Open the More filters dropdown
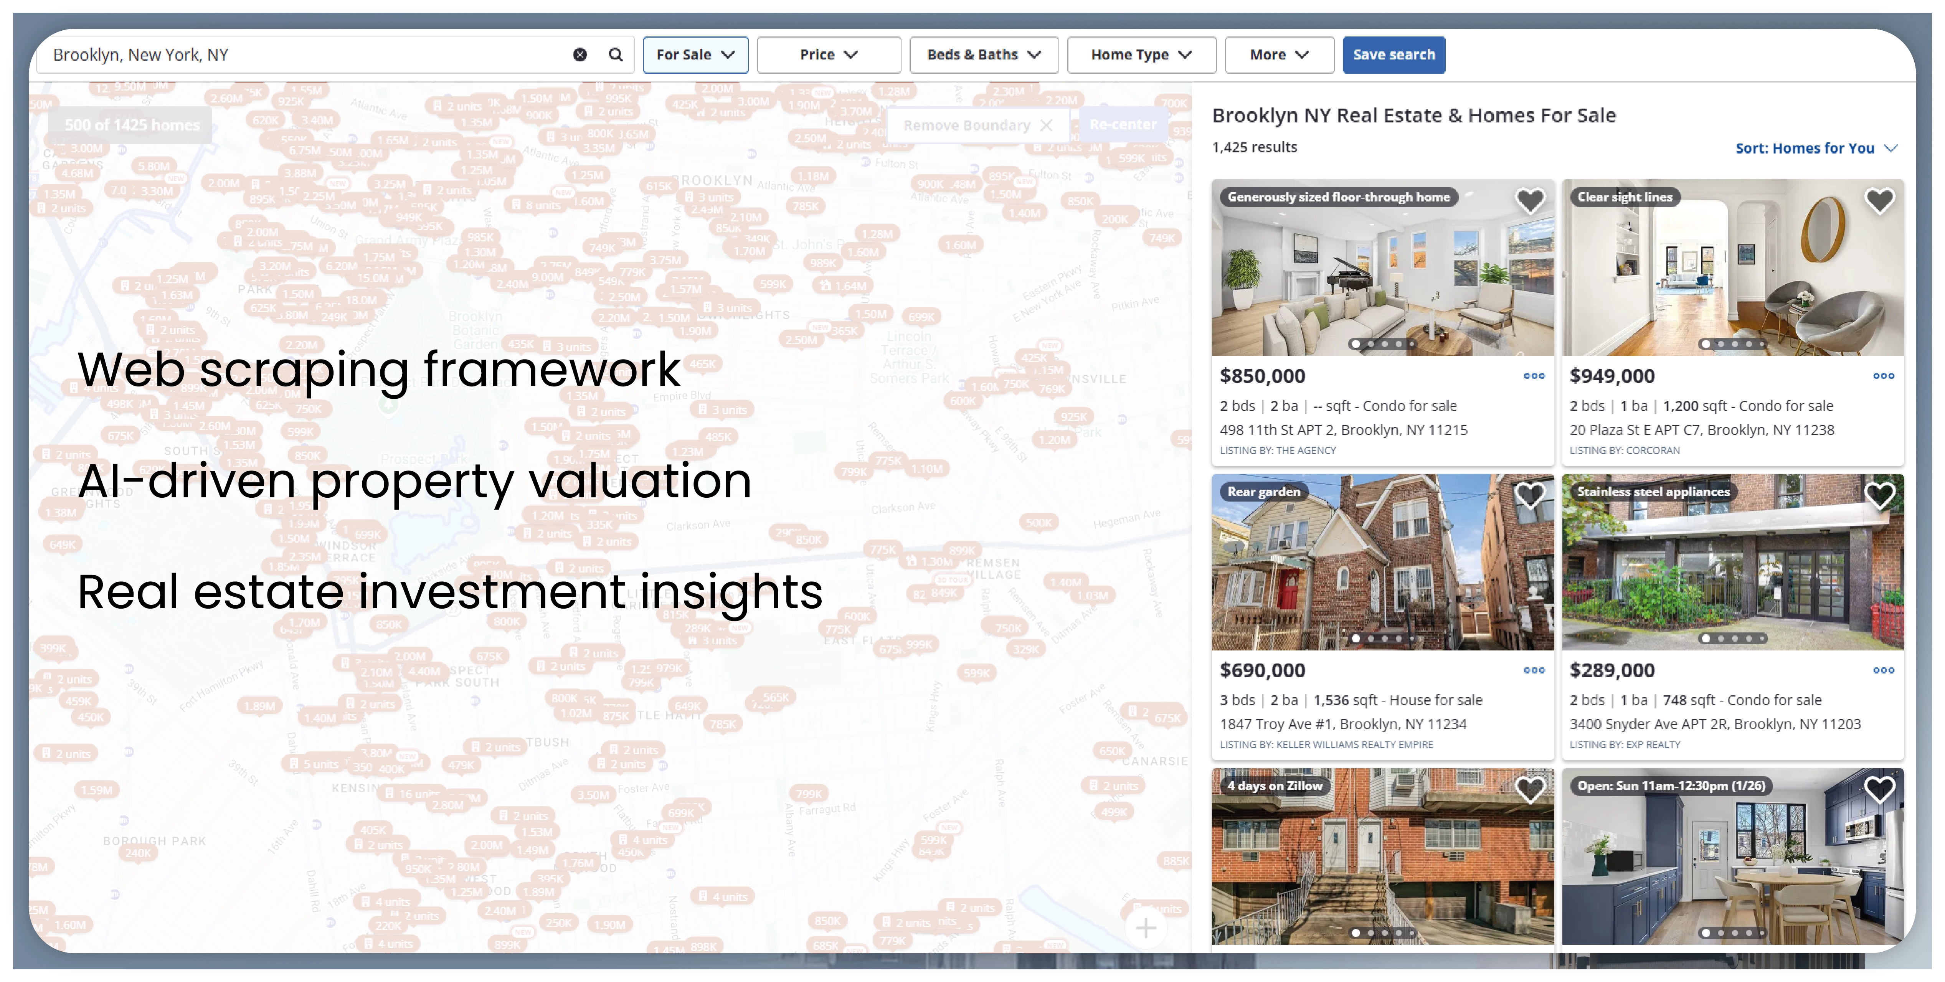1945x982 pixels. coord(1279,54)
